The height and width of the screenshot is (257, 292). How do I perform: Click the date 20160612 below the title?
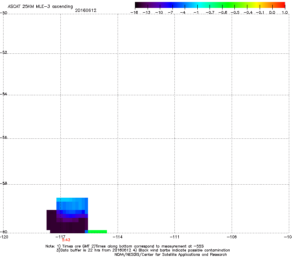pos(86,10)
